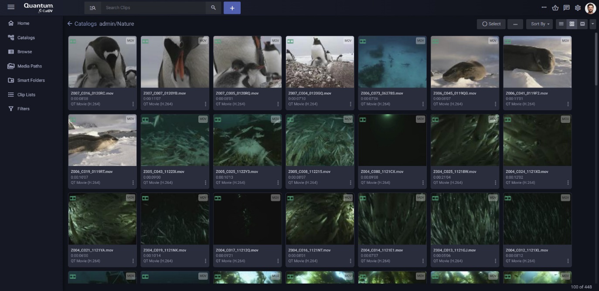Image resolution: width=599 pixels, height=291 pixels.
Task: Open the Z007_C007_0120YB.mov penguin beak thumbnail
Action: [175, 62]
